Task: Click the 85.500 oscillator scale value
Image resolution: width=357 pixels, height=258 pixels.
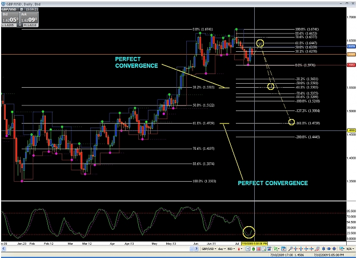Action: coord(351,211)
